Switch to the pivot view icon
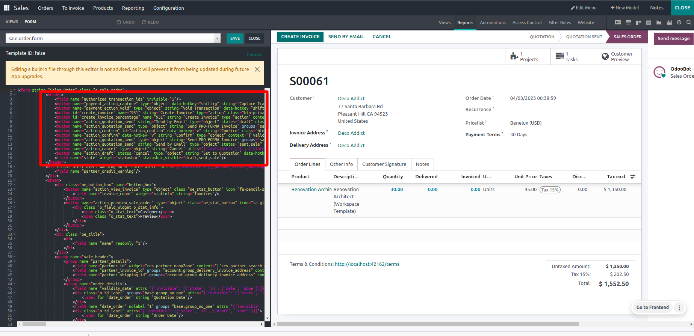This screenshot has height=336, width=694. pos(669,23)
